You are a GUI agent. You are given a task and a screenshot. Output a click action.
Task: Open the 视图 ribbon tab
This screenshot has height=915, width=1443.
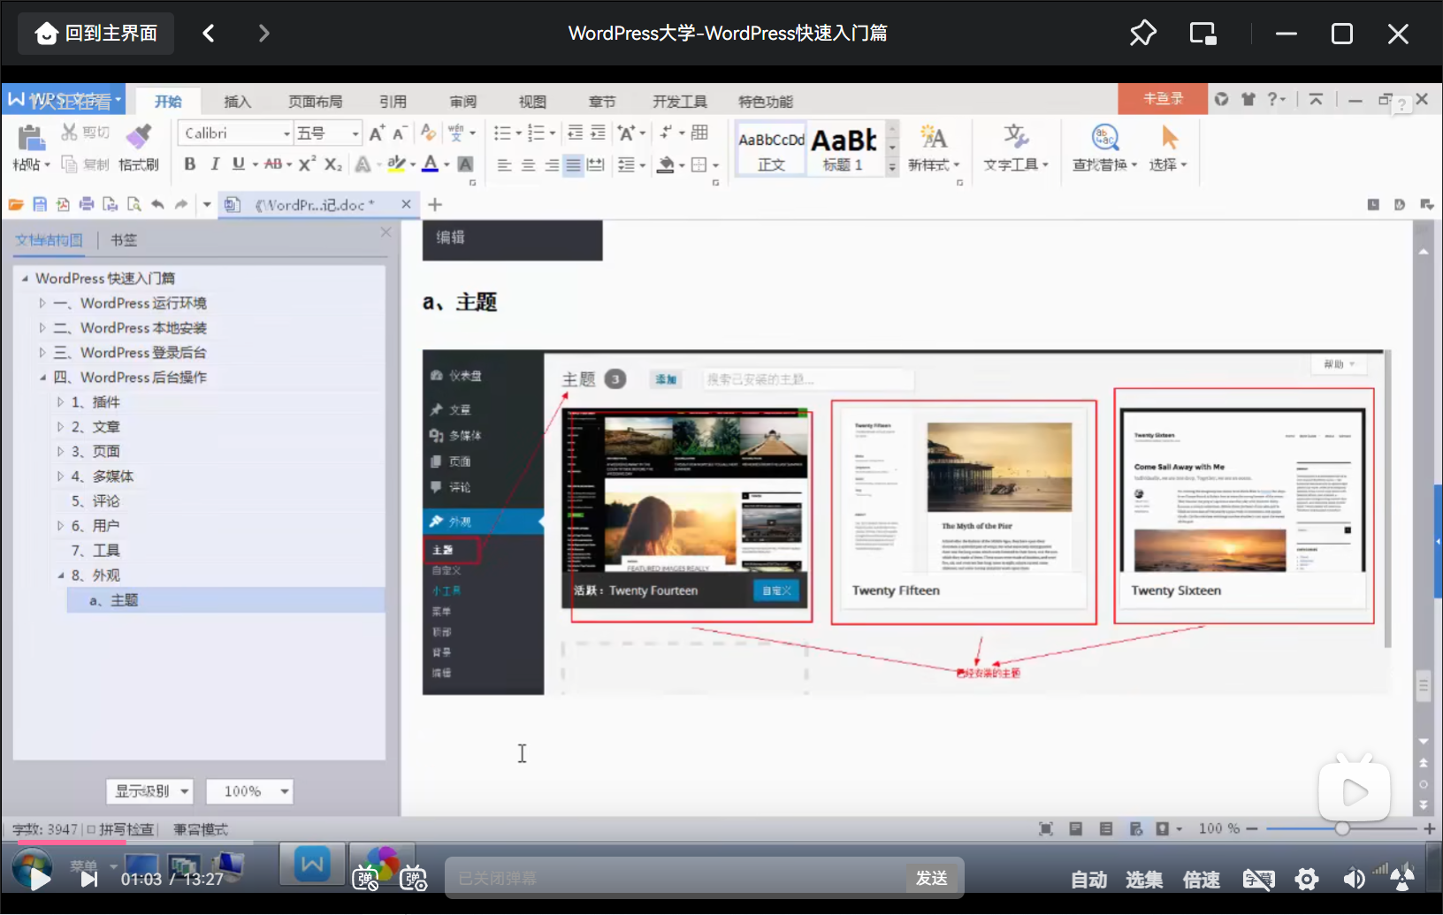(532, 102)
